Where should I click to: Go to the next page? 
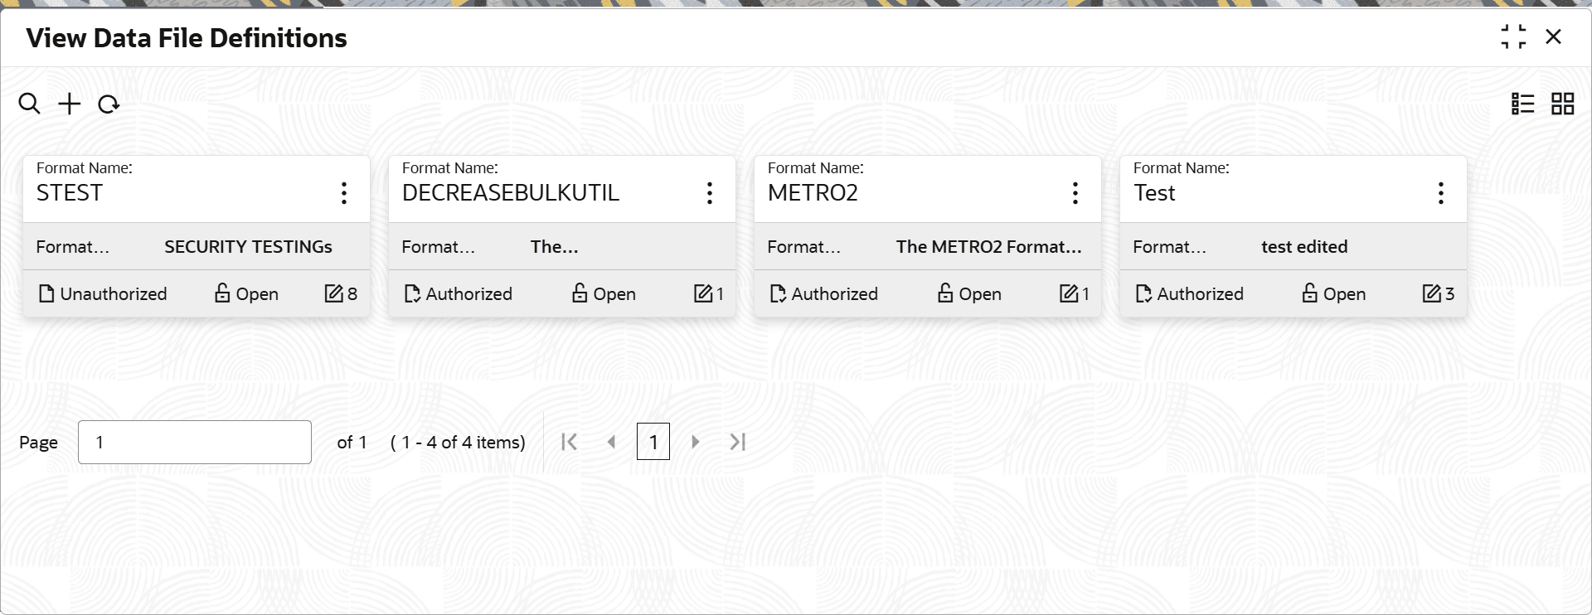coord(696,442)
